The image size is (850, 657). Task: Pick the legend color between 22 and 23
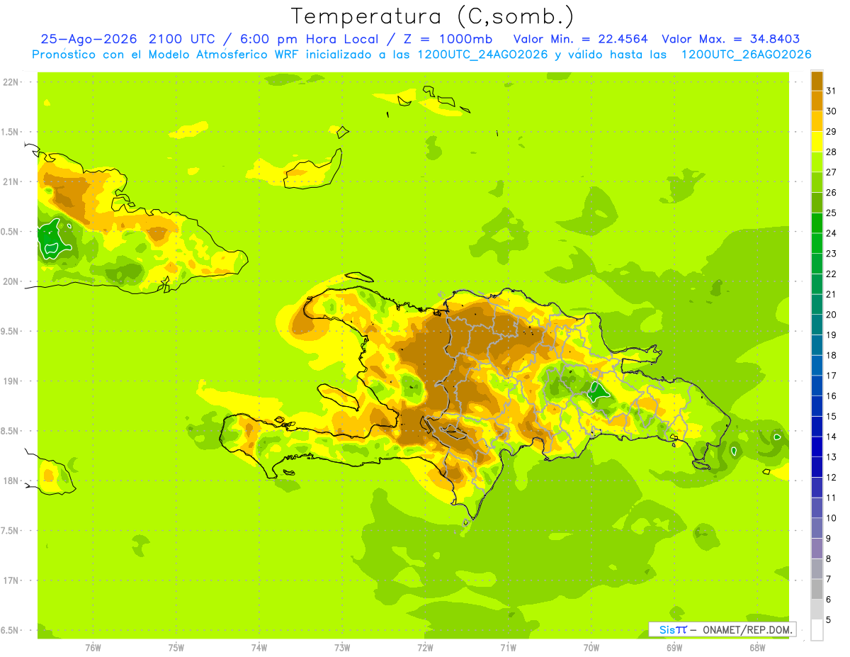tap(817, 264)
